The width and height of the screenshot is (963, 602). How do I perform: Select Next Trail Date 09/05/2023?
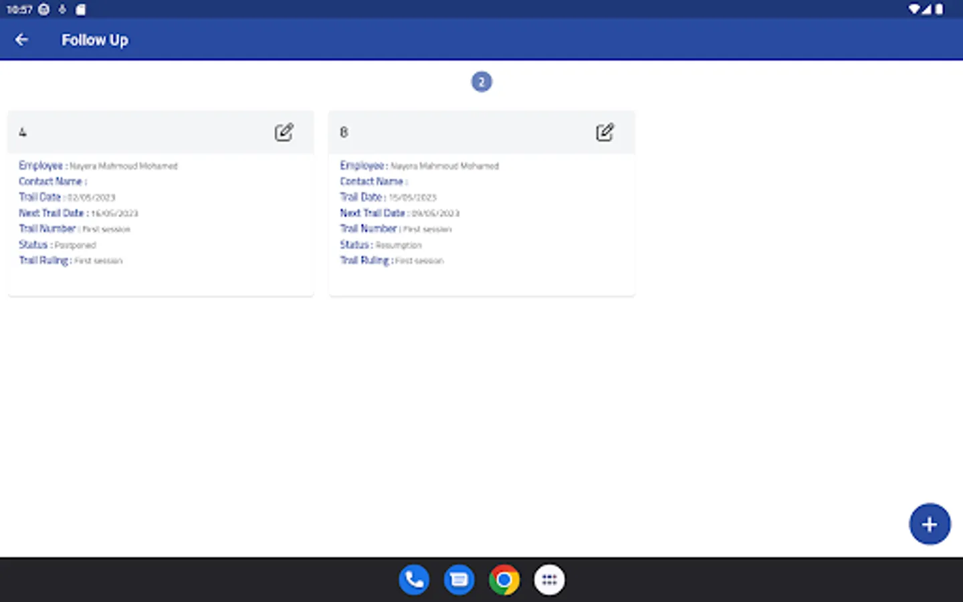point(399,213)
